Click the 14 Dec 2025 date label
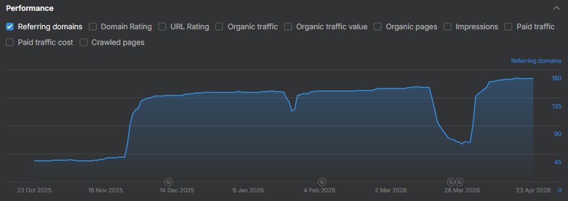 pyautogui.click(x=177, y=190)
